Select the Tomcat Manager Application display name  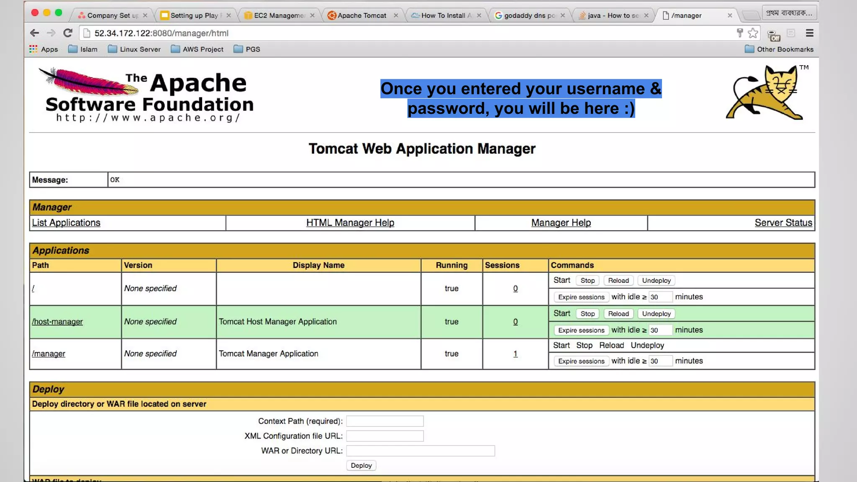click(269, 354)
